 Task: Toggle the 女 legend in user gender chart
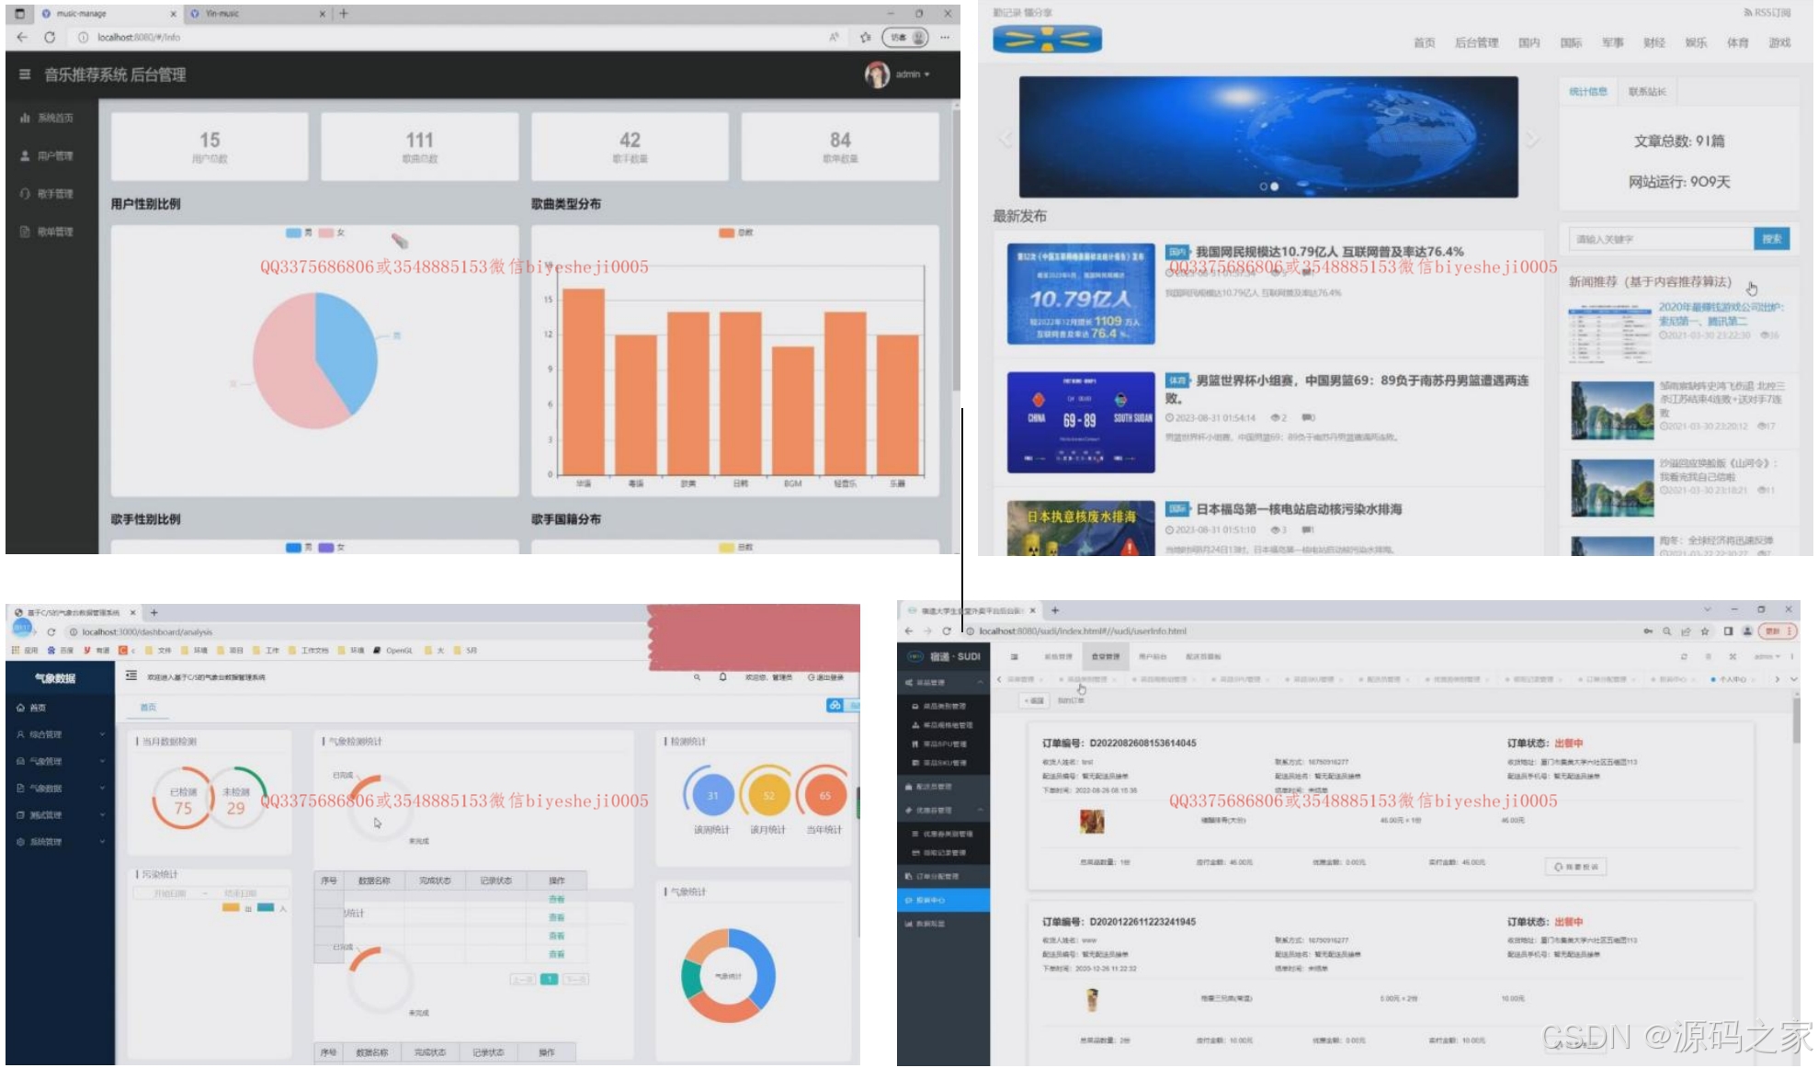[x=331, y=233]
